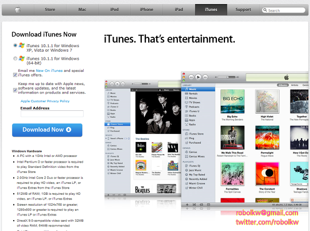Screen dimensions: 310x231
Task: Open the highlighted iTunes Store item in the back window
Action: click(x=117, y=124)
